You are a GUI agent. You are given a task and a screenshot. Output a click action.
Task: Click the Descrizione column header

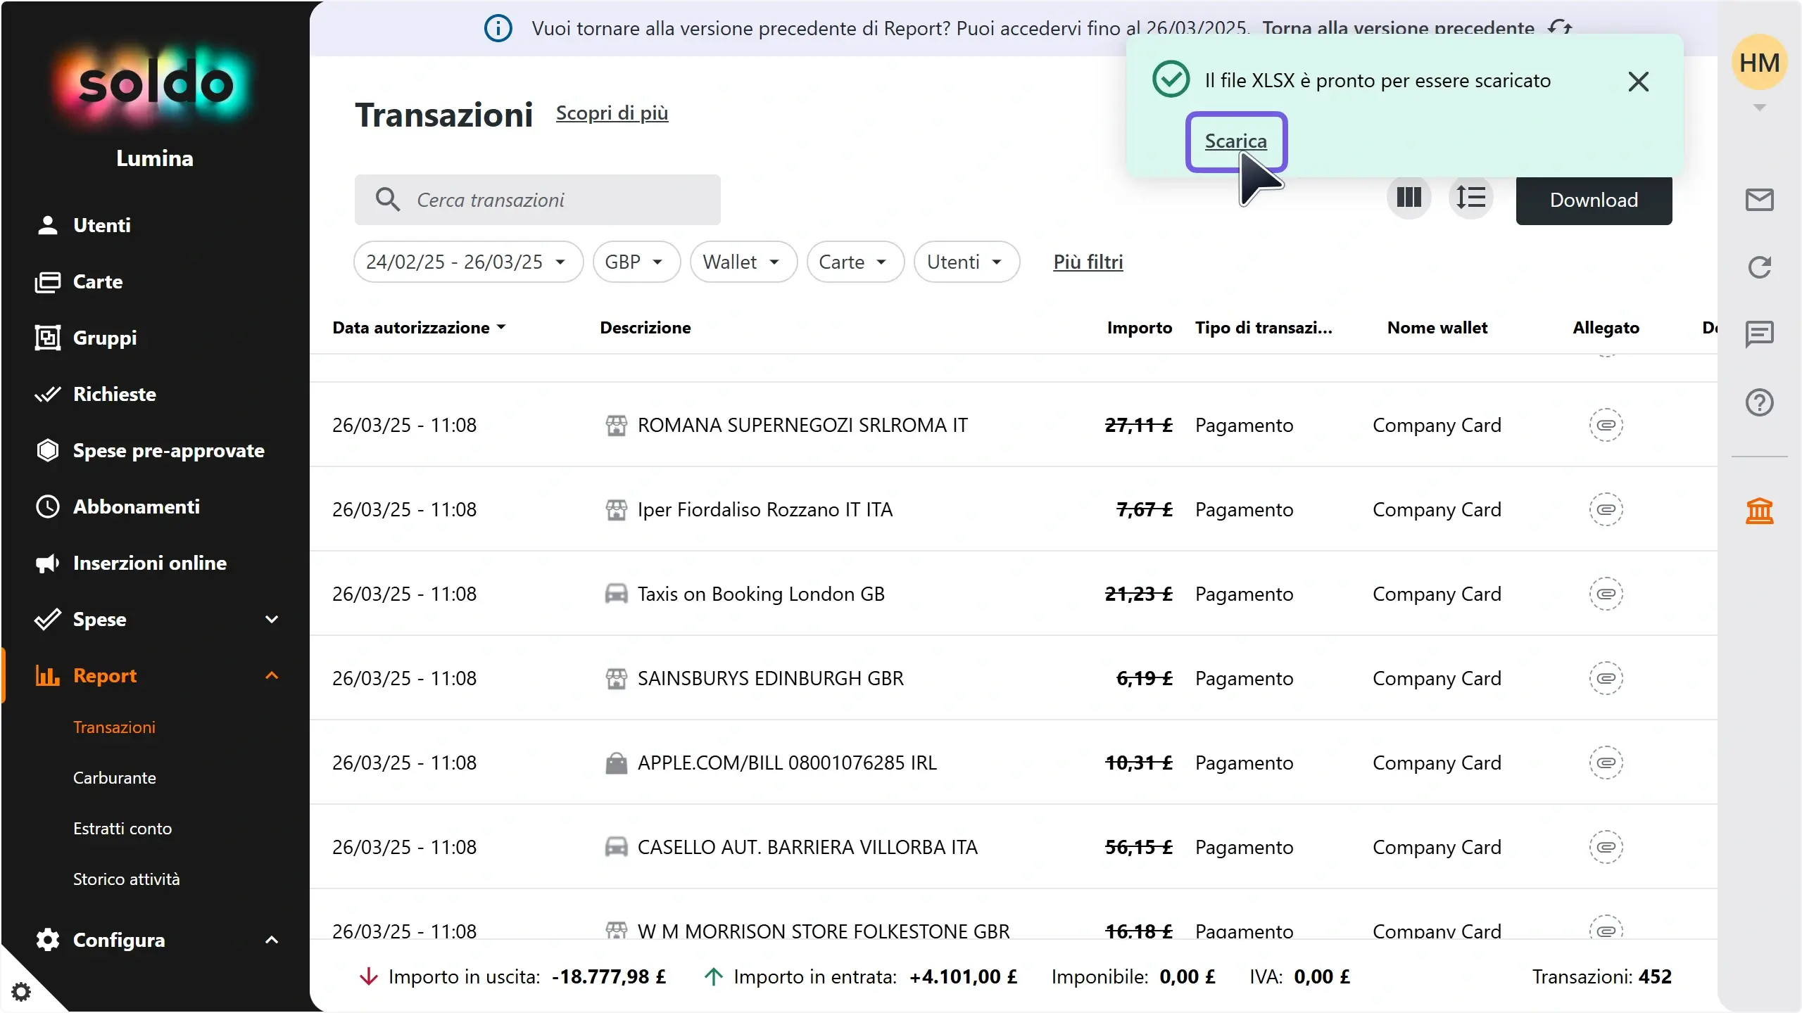645,328
